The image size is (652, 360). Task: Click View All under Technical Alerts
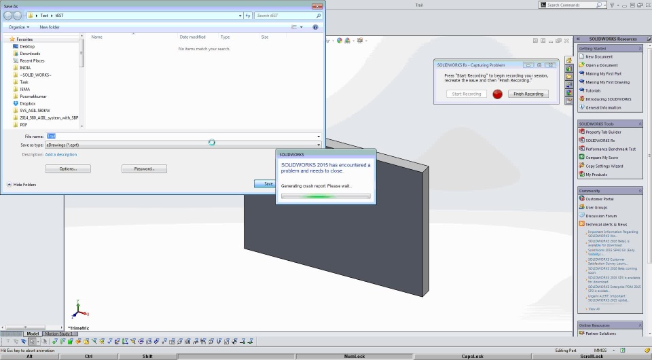(594, 309)
